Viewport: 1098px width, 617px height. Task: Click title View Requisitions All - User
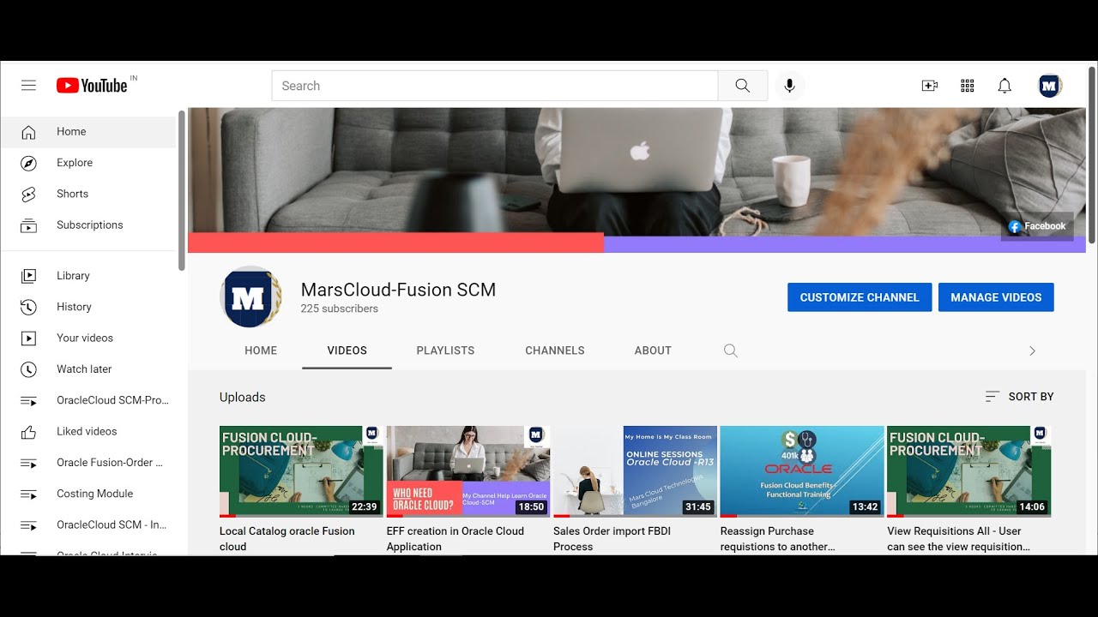coord(959,539)
